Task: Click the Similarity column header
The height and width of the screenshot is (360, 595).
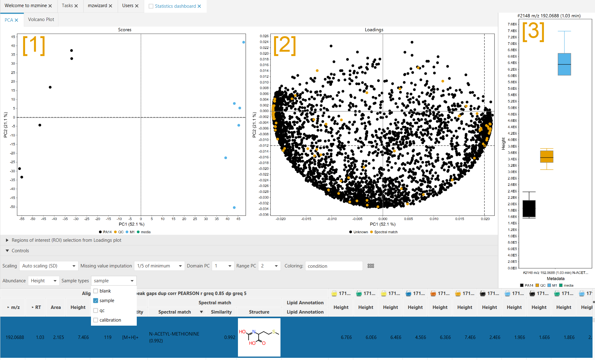Action: tap(221, 312)
